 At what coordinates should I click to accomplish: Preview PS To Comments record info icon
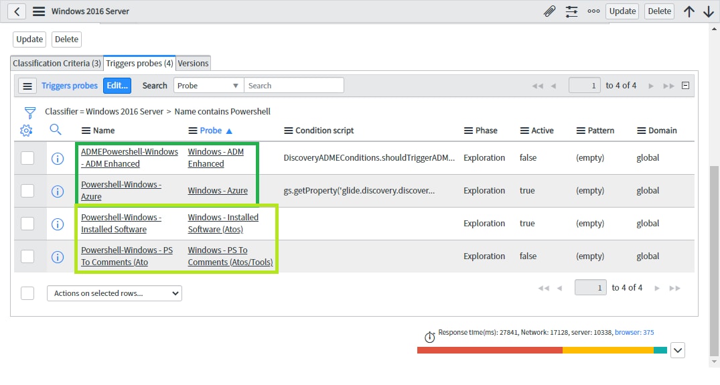click(58, 257)
